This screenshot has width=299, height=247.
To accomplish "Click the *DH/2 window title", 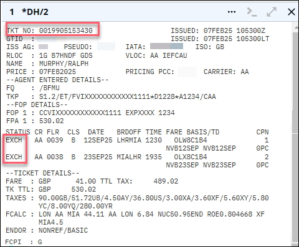I will pos(36,12).
